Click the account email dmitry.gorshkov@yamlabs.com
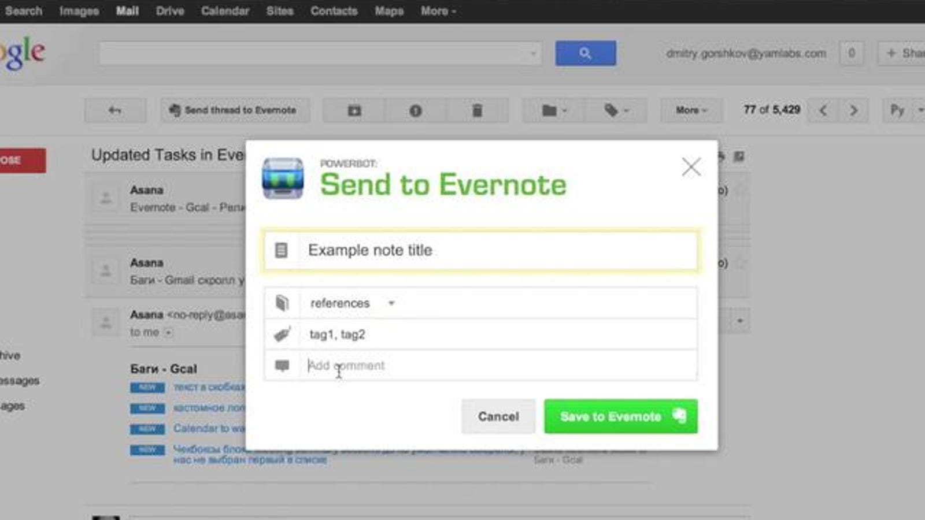925x520 pixels. pos(746,53)
